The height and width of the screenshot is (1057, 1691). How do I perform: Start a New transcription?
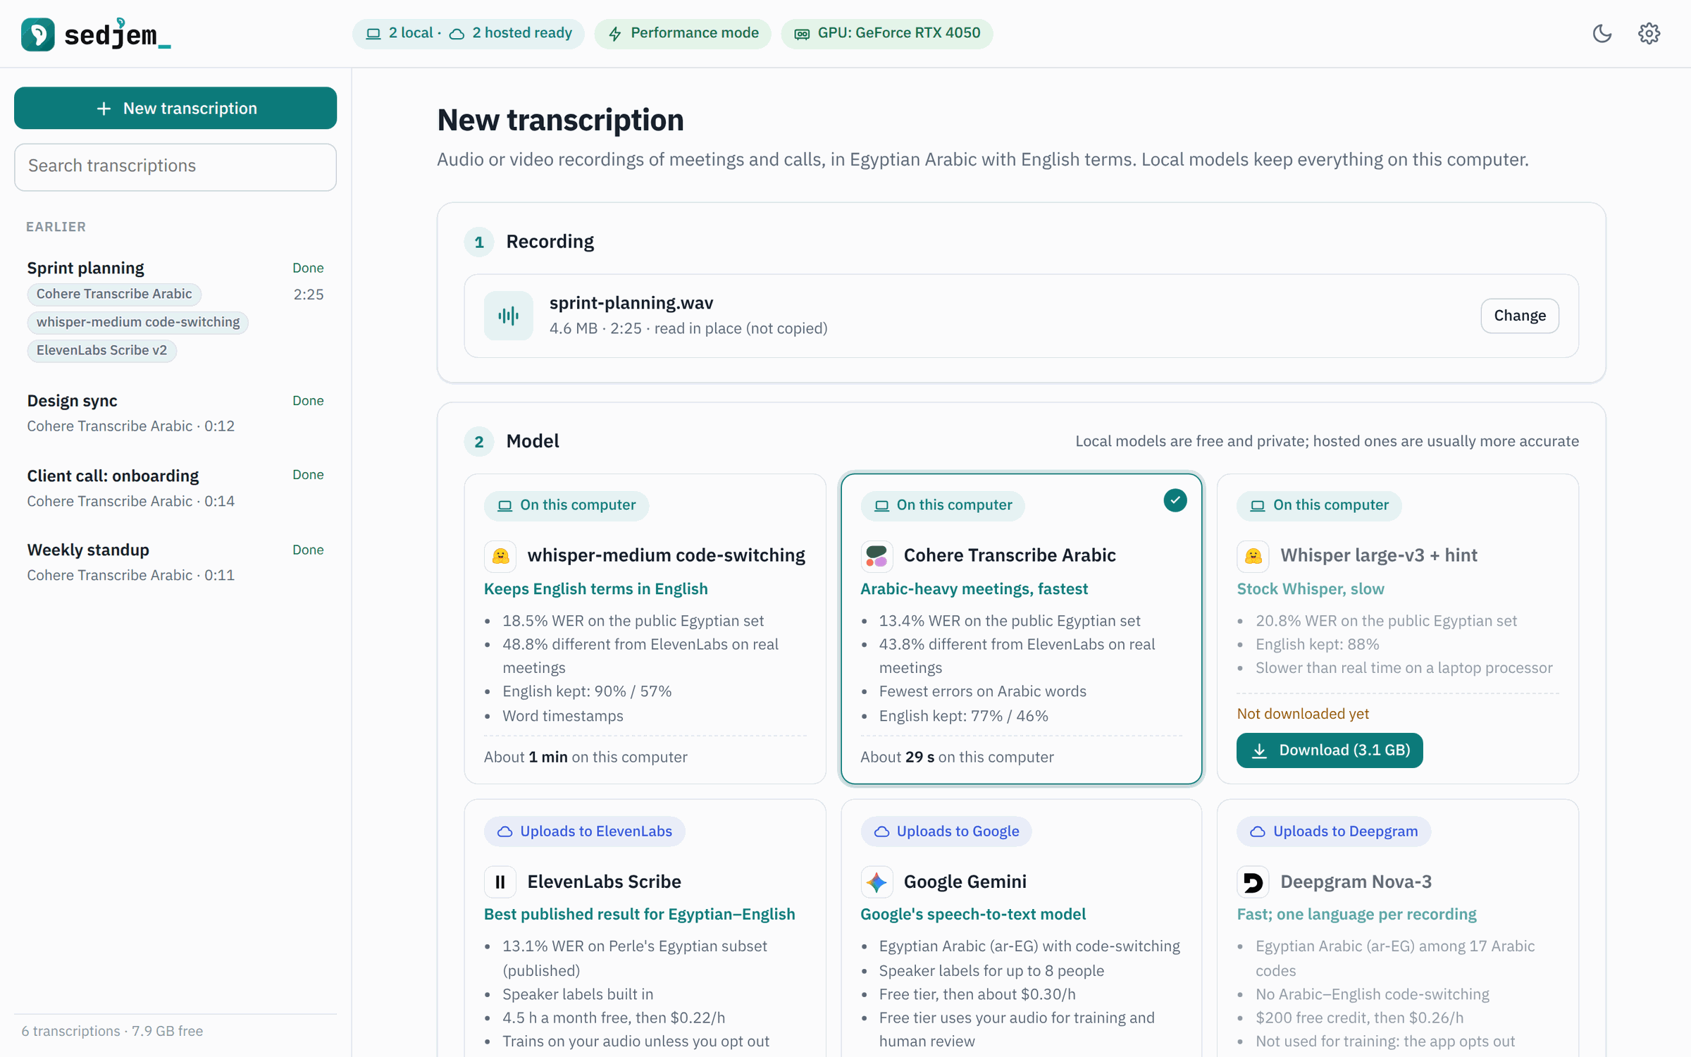tap(175, 108)
